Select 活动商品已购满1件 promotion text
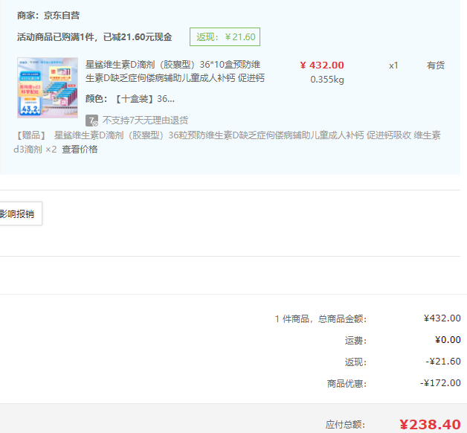 pyautogui.click(x=94, y=37)
